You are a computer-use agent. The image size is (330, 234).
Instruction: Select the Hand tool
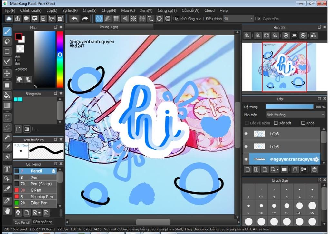[7, 210]
